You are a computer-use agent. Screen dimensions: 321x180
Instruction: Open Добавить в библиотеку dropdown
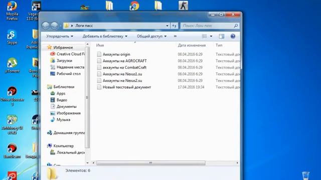[105, 36]
